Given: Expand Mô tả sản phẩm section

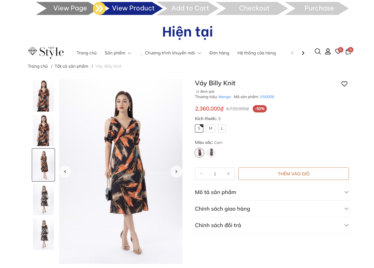Looking at the screenshot, I should click(272, 192).
